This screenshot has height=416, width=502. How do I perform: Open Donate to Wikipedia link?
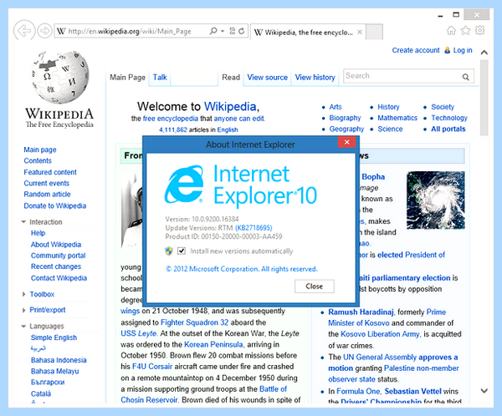55,205
